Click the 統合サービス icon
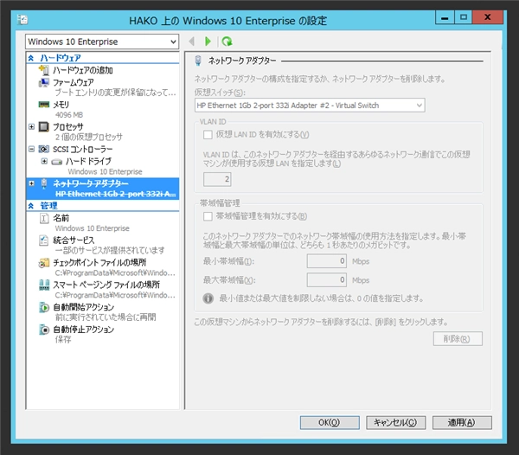Screen dimensions: 519x455 tap(44, 240)
